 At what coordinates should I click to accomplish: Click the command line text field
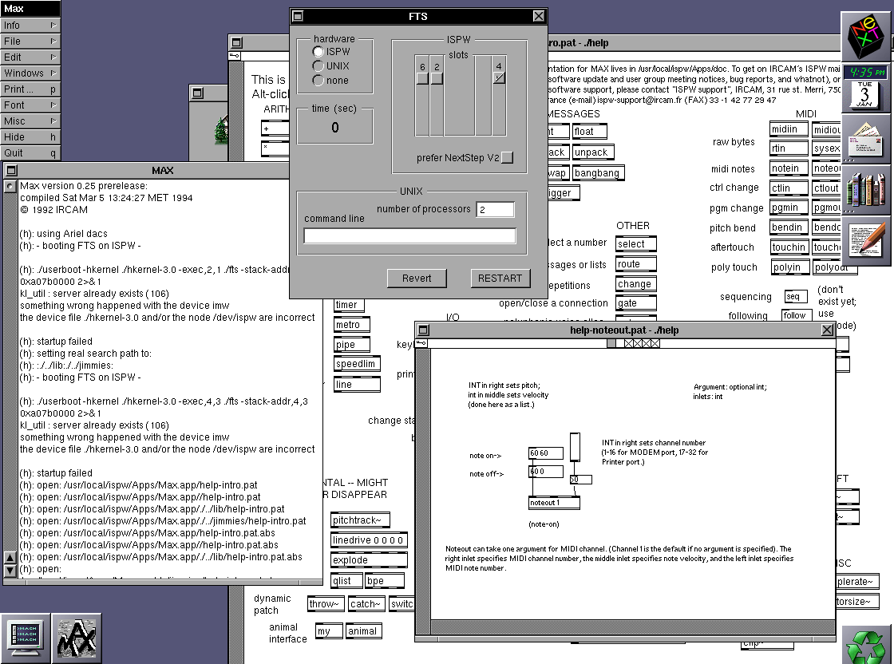click(x=409, y=236)
